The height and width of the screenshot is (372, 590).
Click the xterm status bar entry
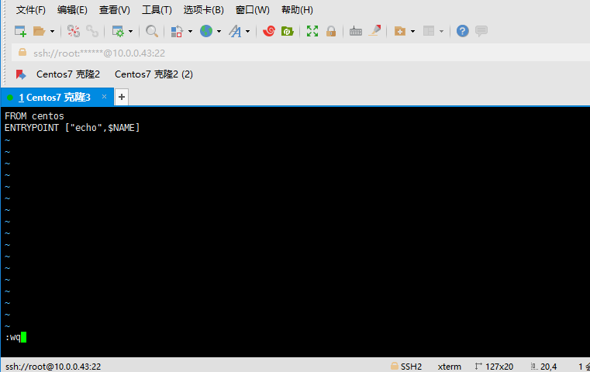coord(449,367)
